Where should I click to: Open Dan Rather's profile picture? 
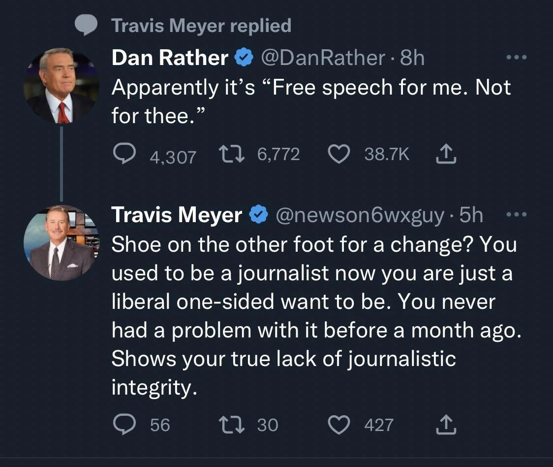click(61, 86)
